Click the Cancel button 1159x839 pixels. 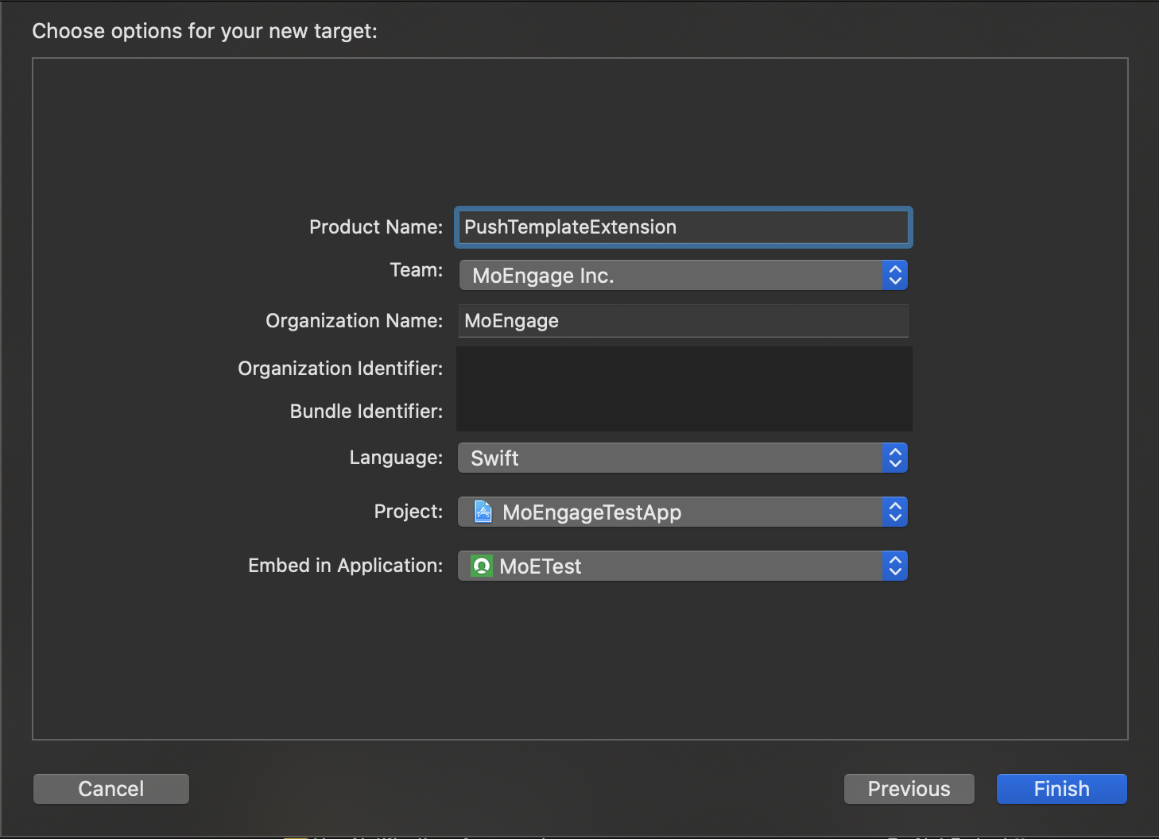(111, 789)
